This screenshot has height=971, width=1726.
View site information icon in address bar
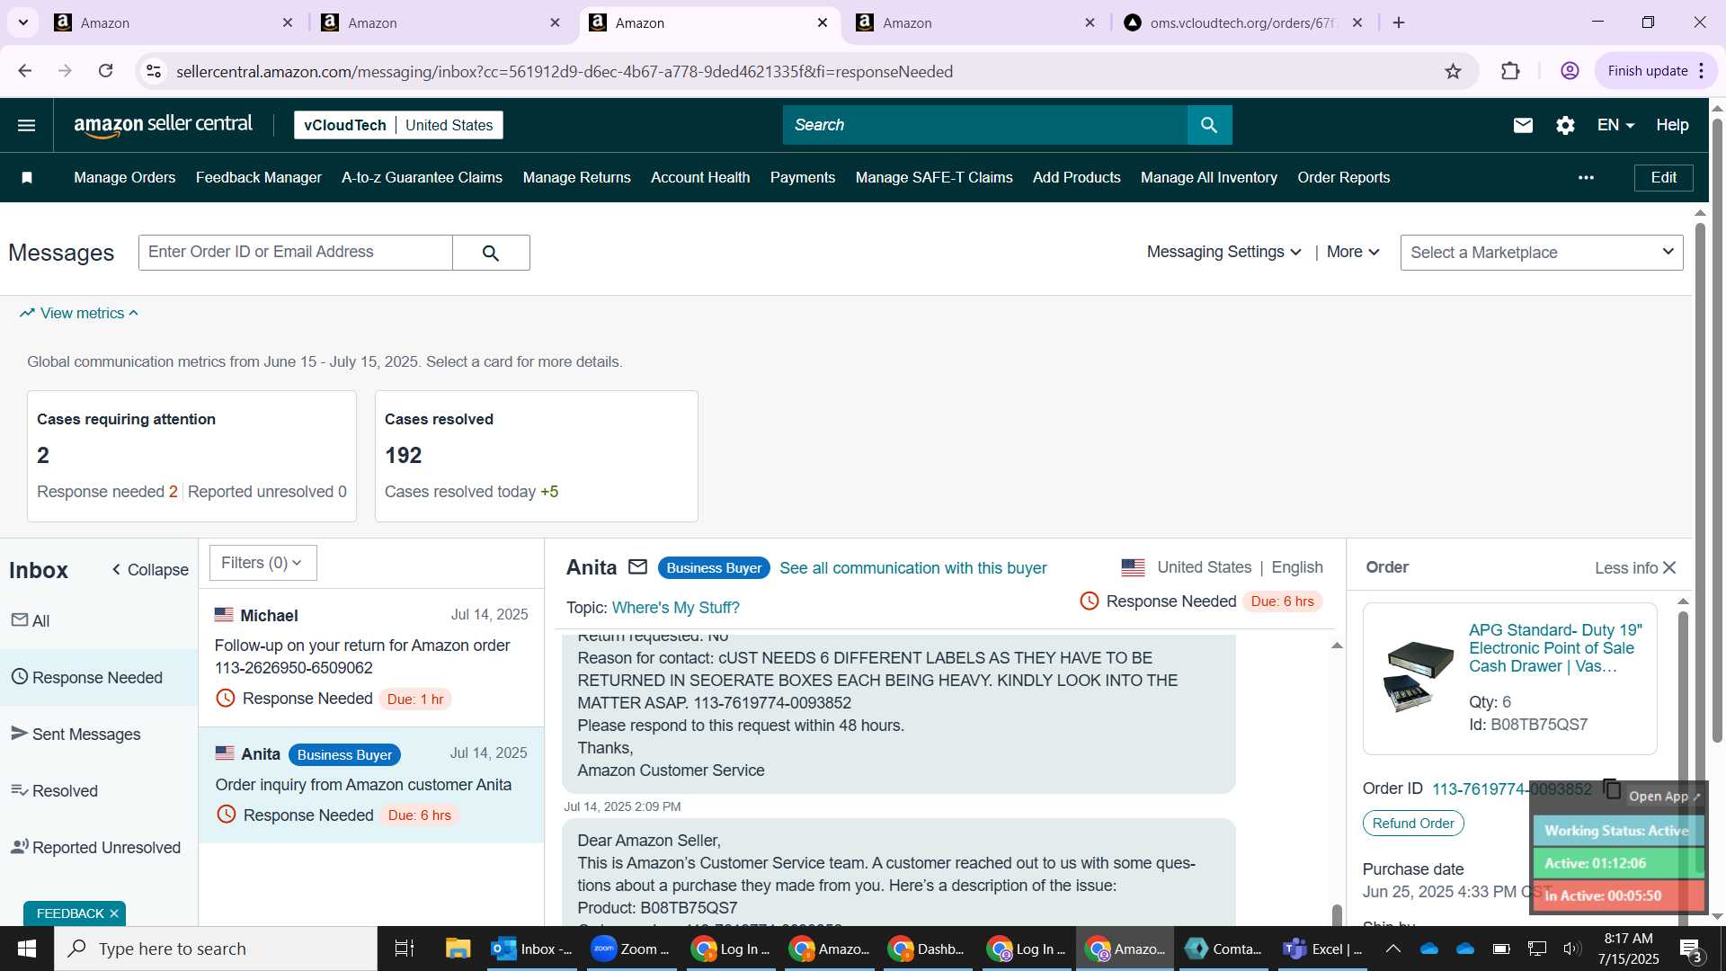154,71
